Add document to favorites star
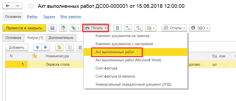Image resolution: width=236 pixels, height=101 pixels. (30, 6)
